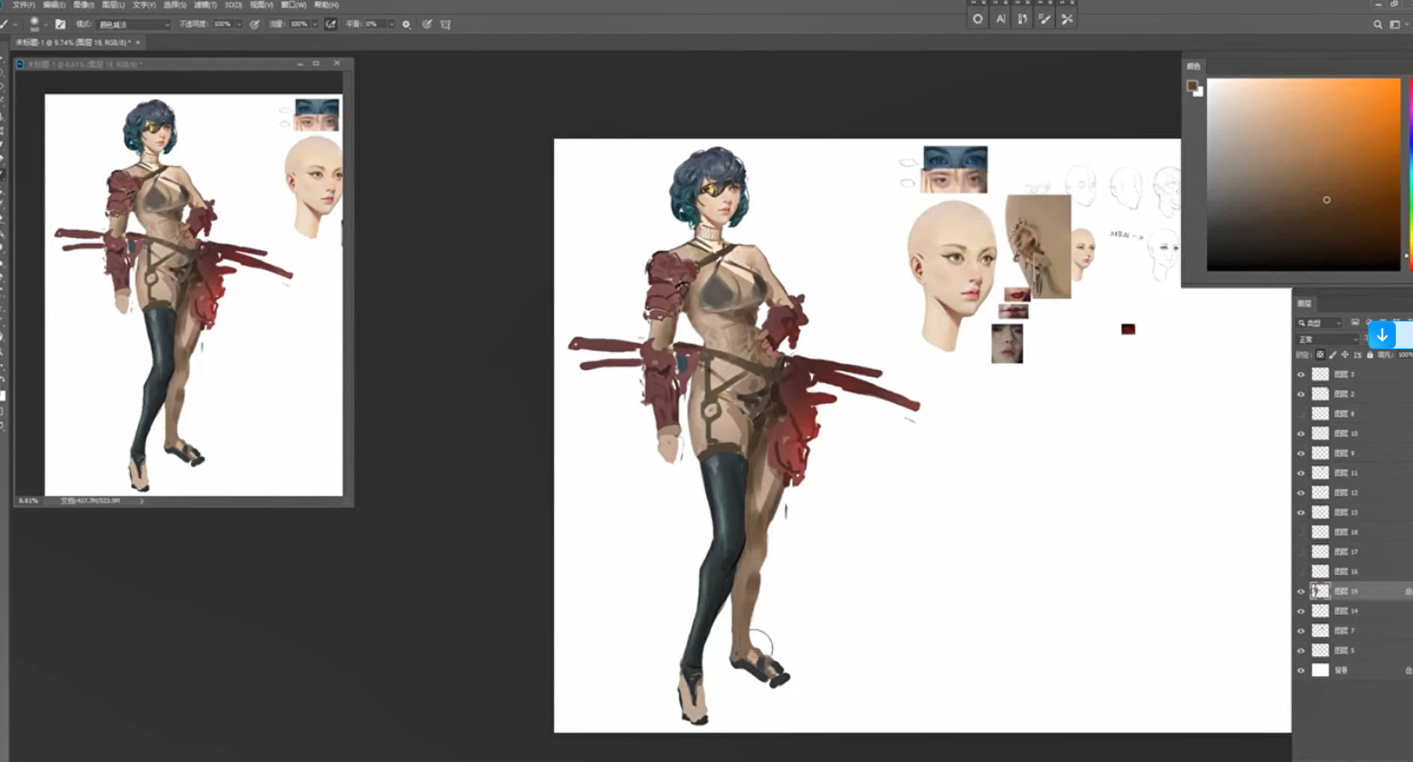
Task: Hide 图层 14 with its eye icon
Action: point(1301,611)
